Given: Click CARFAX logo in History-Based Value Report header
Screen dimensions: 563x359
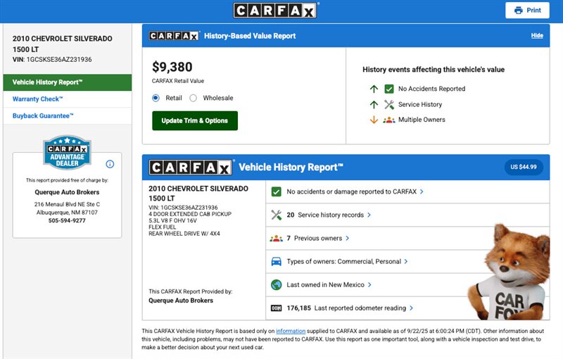Looking at the screenshot, I should 174,35.
